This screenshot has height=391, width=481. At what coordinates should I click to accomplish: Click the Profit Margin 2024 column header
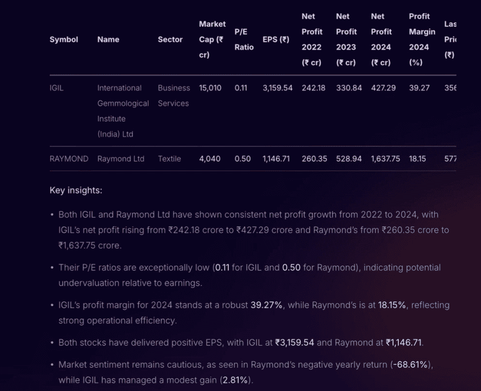(x=419, y=39)
